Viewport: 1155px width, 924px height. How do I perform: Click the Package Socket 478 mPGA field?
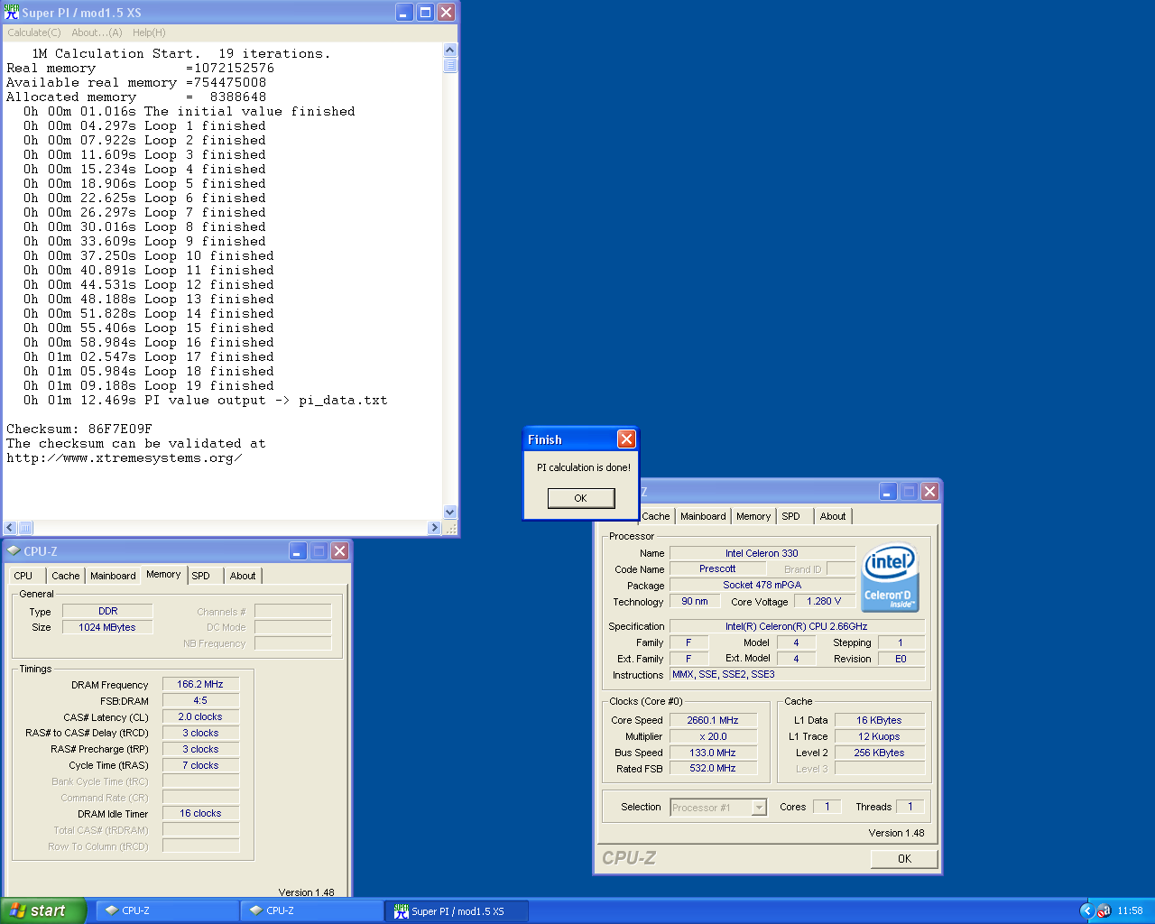[x=762, y=585]
